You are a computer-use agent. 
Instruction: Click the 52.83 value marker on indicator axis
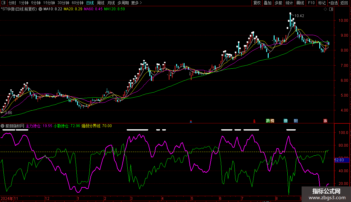coord(339,160)
